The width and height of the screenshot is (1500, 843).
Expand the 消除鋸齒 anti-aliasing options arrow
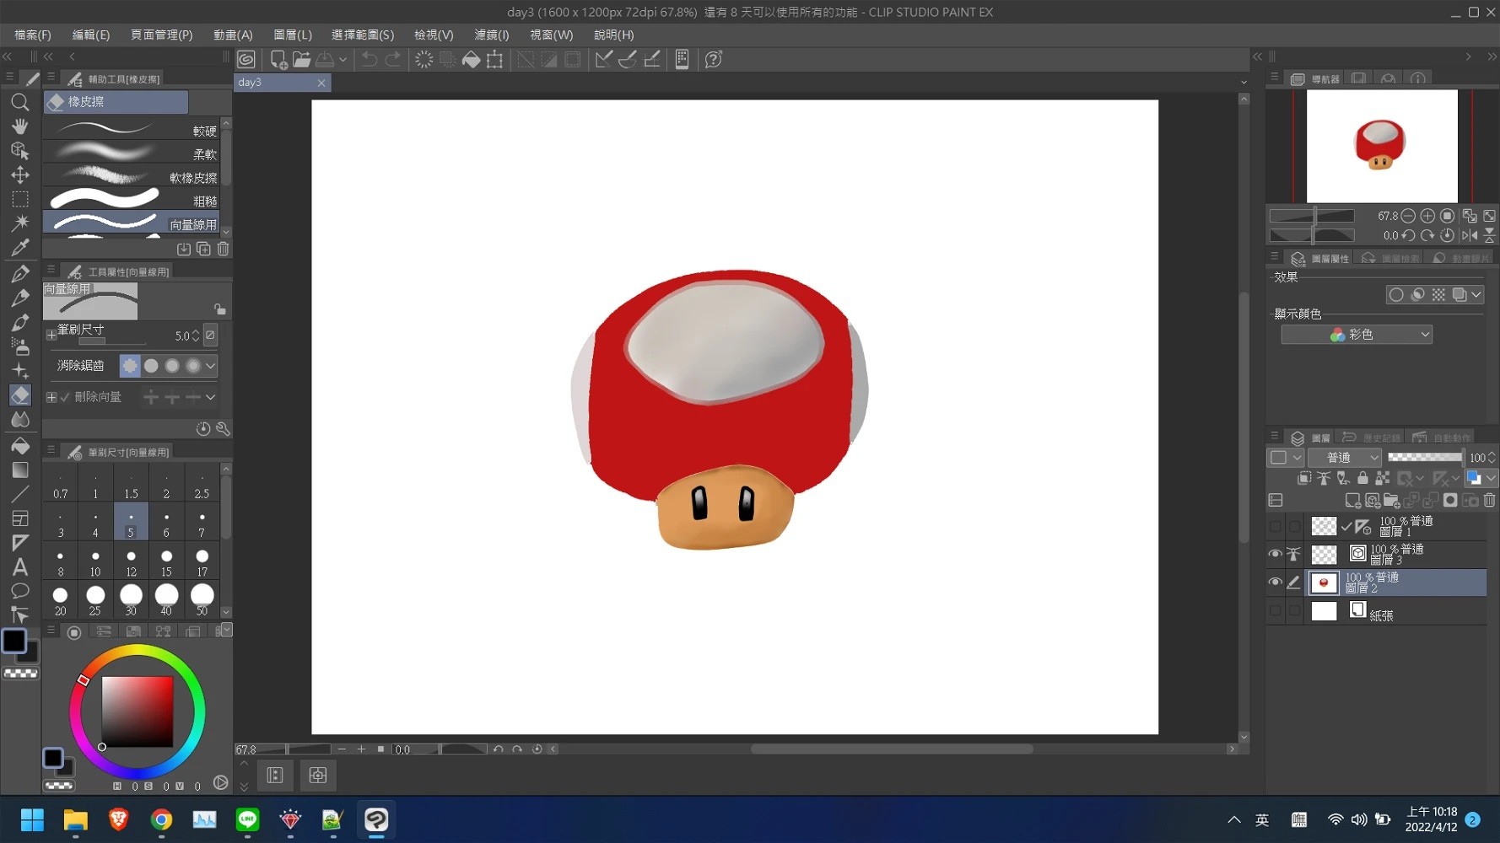pyautogui.click(x=211, y=366)
